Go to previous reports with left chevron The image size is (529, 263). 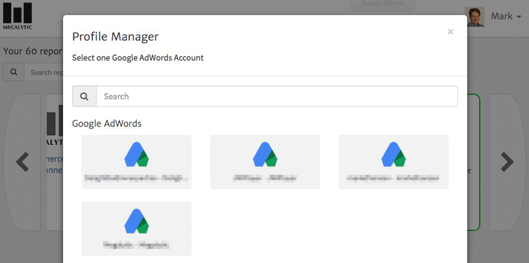pyautogui.click(x=22, y=162)
